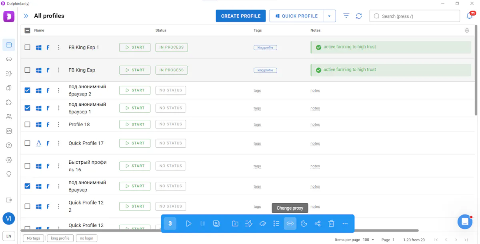Image resolution: width=480 pixels, height=244 pixels.
Task: Check the Profile 18 checkbox
Action: [x=27, y=124]
